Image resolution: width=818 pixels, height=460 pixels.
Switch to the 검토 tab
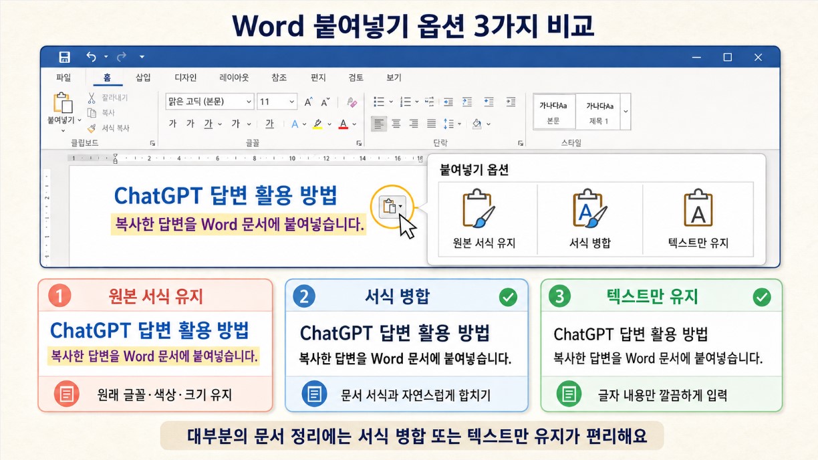click(356, 78)
